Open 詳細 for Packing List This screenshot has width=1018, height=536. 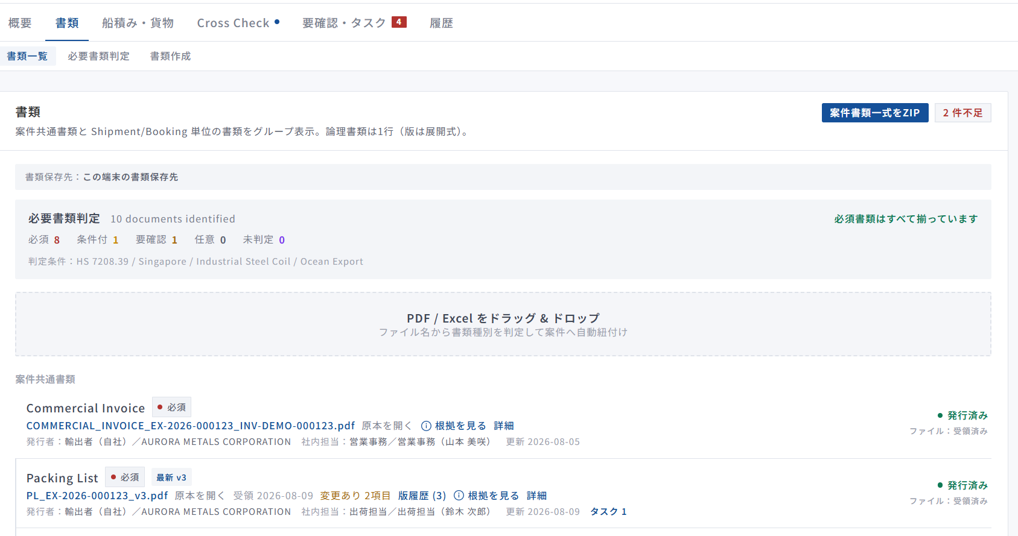536,496
